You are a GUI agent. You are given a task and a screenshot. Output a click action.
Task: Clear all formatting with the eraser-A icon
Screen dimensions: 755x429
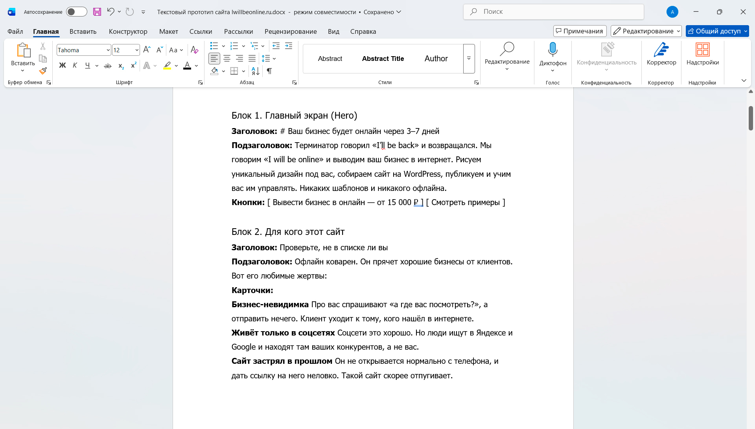tap(194, 50)
